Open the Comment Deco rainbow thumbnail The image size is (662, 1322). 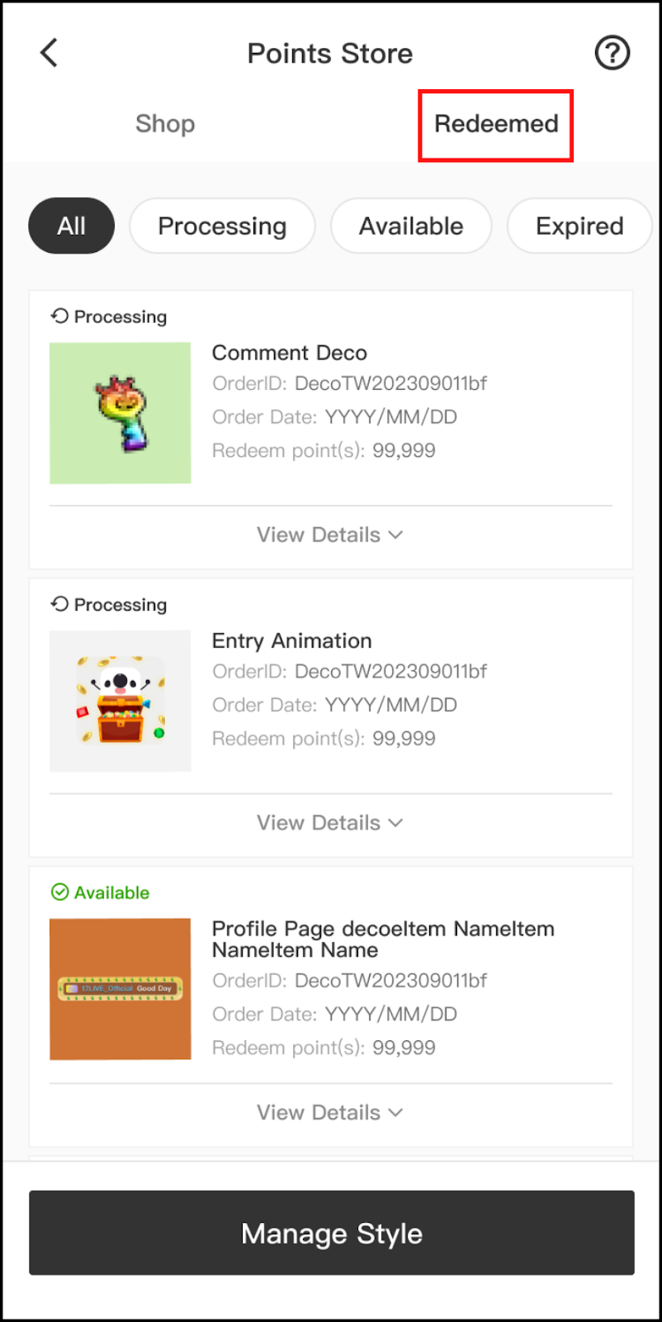[121, 413]
